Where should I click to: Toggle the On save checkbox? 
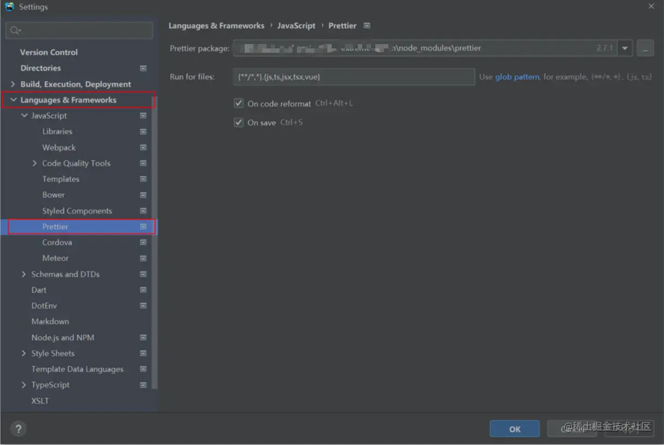(239, 122)
